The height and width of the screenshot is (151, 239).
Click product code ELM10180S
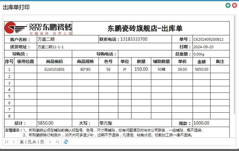pyautogui.click(x=55, y=70)
